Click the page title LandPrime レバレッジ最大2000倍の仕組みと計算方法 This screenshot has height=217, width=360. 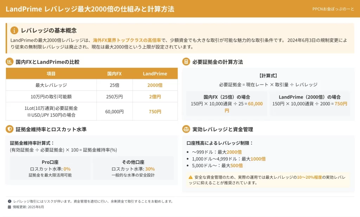(x=90, y=9)
